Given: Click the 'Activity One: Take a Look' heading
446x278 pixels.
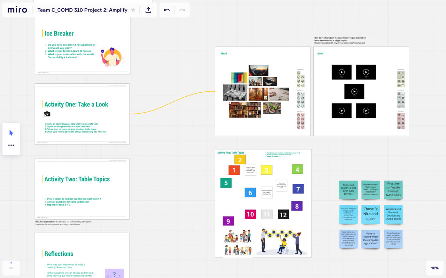Looking at the screenshot, I should coord(76,104).
